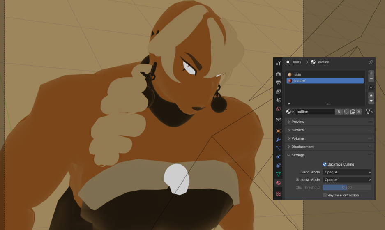385x230 pixels.
Task: Expand material list filter options triangle
Action: (x=289, y=104)
